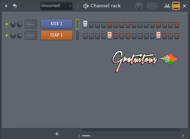Select the CLAP 1 channel selector
The width and height of the screenshot is (190, 139).
tap(77, 36)
